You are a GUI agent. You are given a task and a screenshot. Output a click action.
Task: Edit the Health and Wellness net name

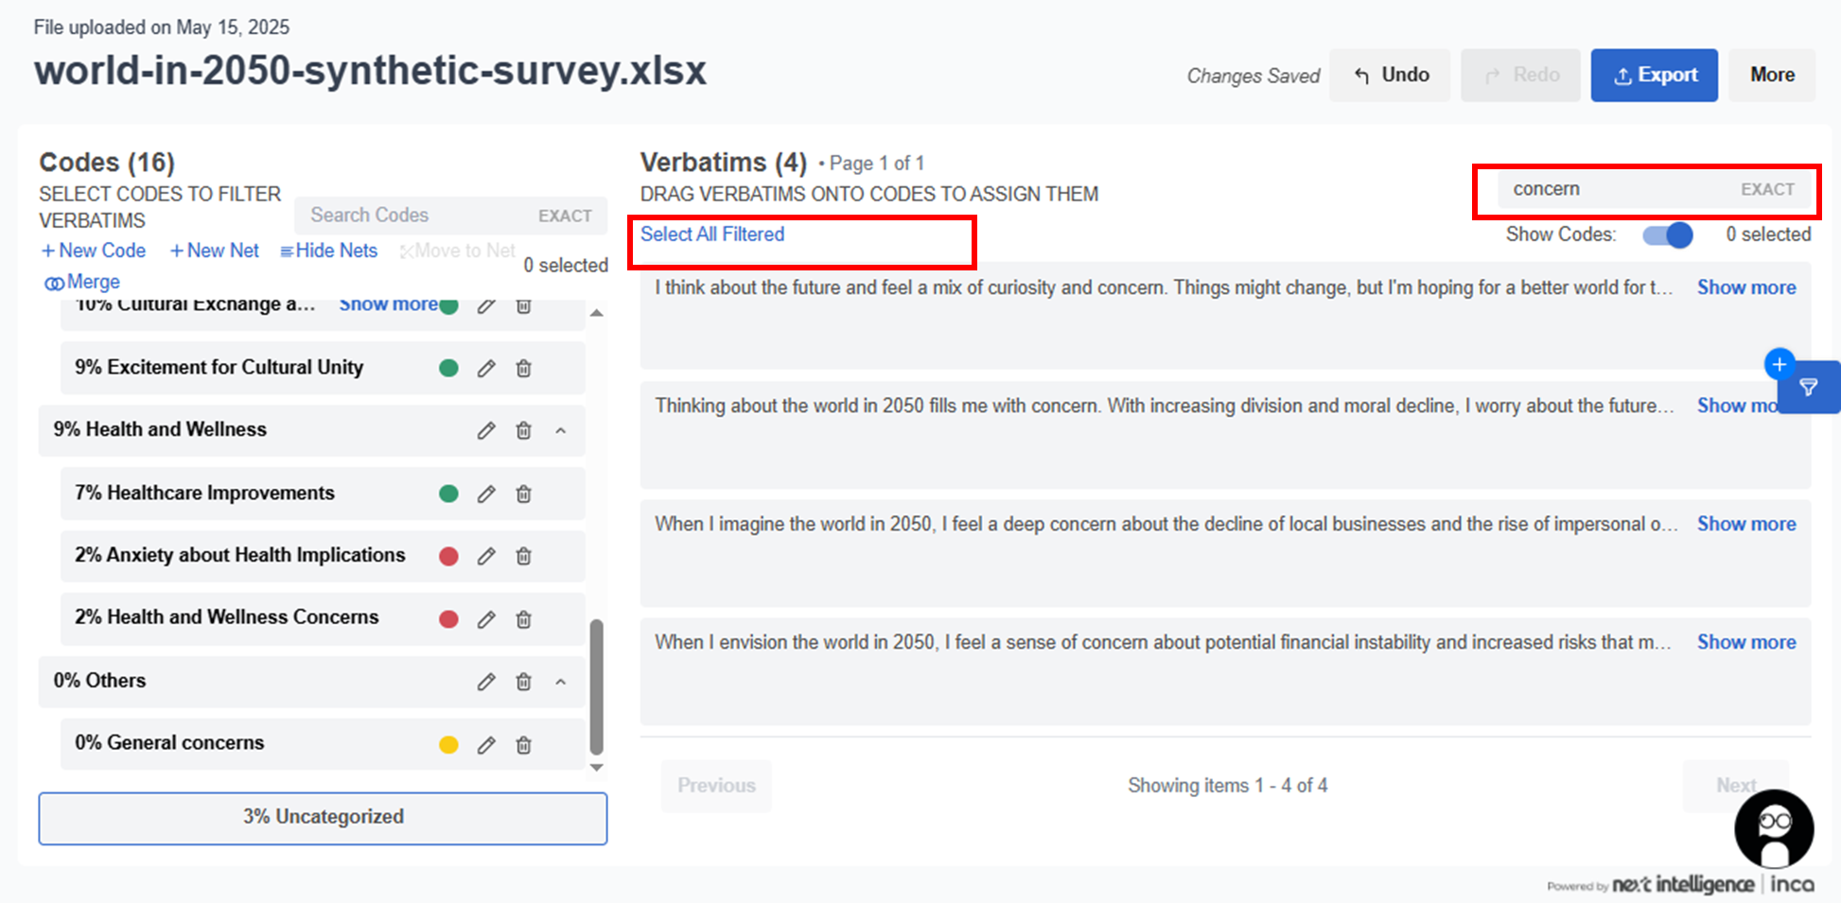[x=486, y=430]
